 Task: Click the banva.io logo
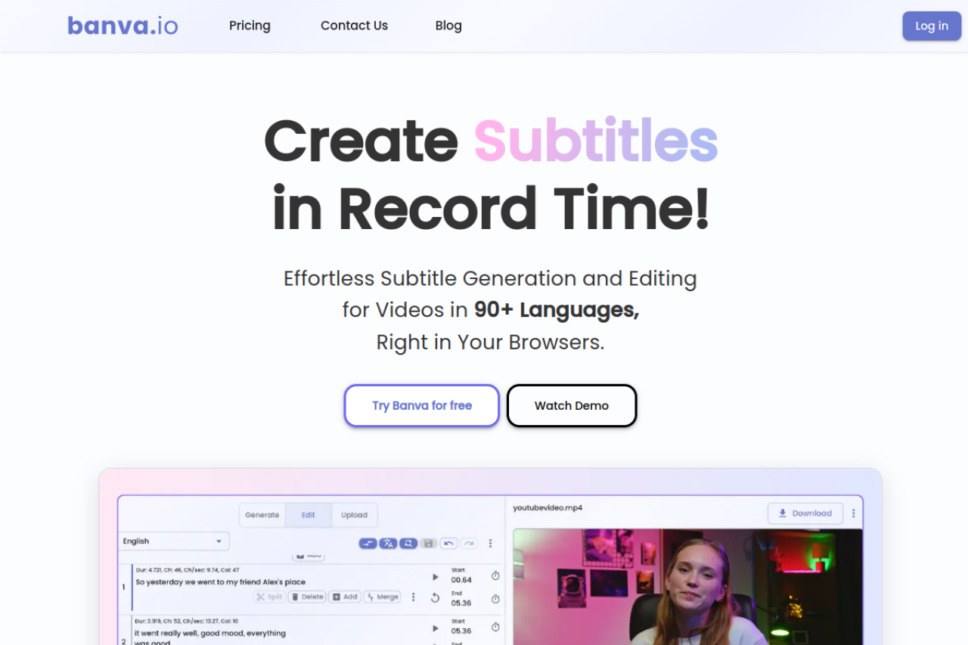[123, 26]
